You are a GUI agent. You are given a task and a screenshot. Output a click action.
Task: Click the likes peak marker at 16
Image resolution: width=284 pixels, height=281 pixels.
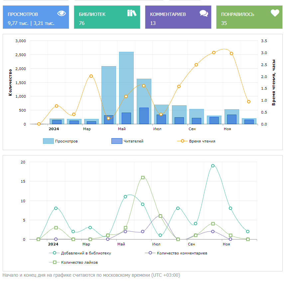[x=143, y=177]
